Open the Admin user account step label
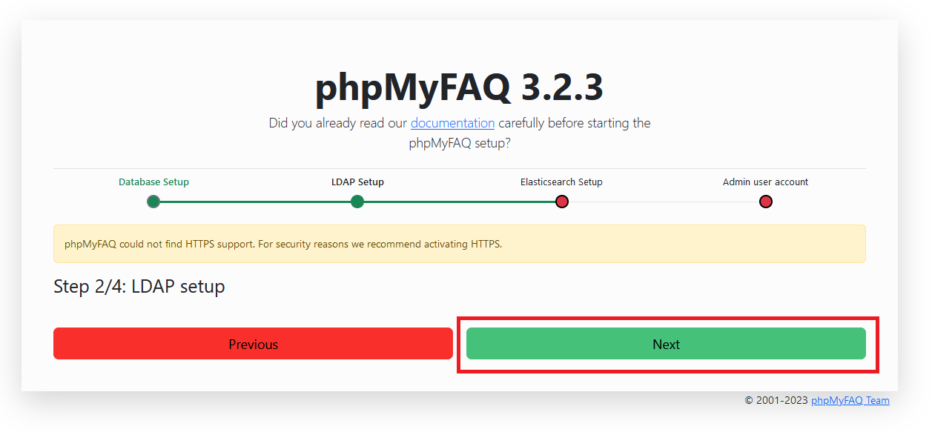 tap(765, 182)
